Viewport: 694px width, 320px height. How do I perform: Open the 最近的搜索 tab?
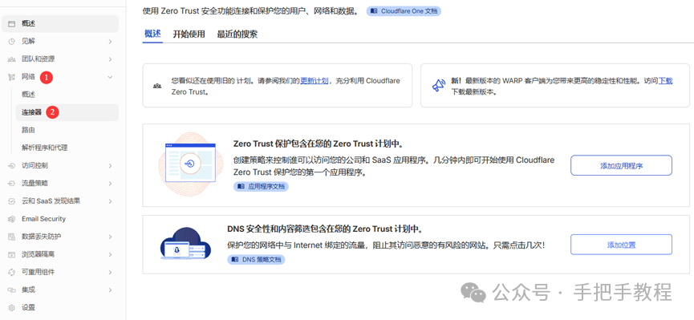(237, 34)
